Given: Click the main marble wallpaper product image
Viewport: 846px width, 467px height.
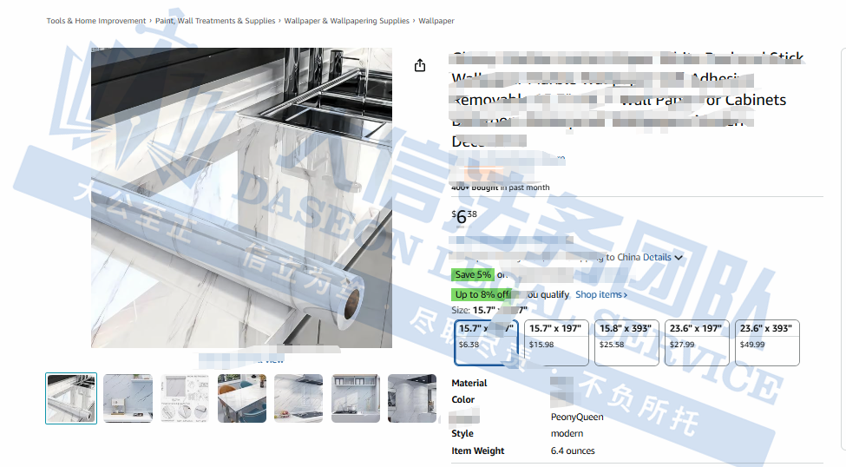Looking at the screenshot, I should [x=242, y=198].
